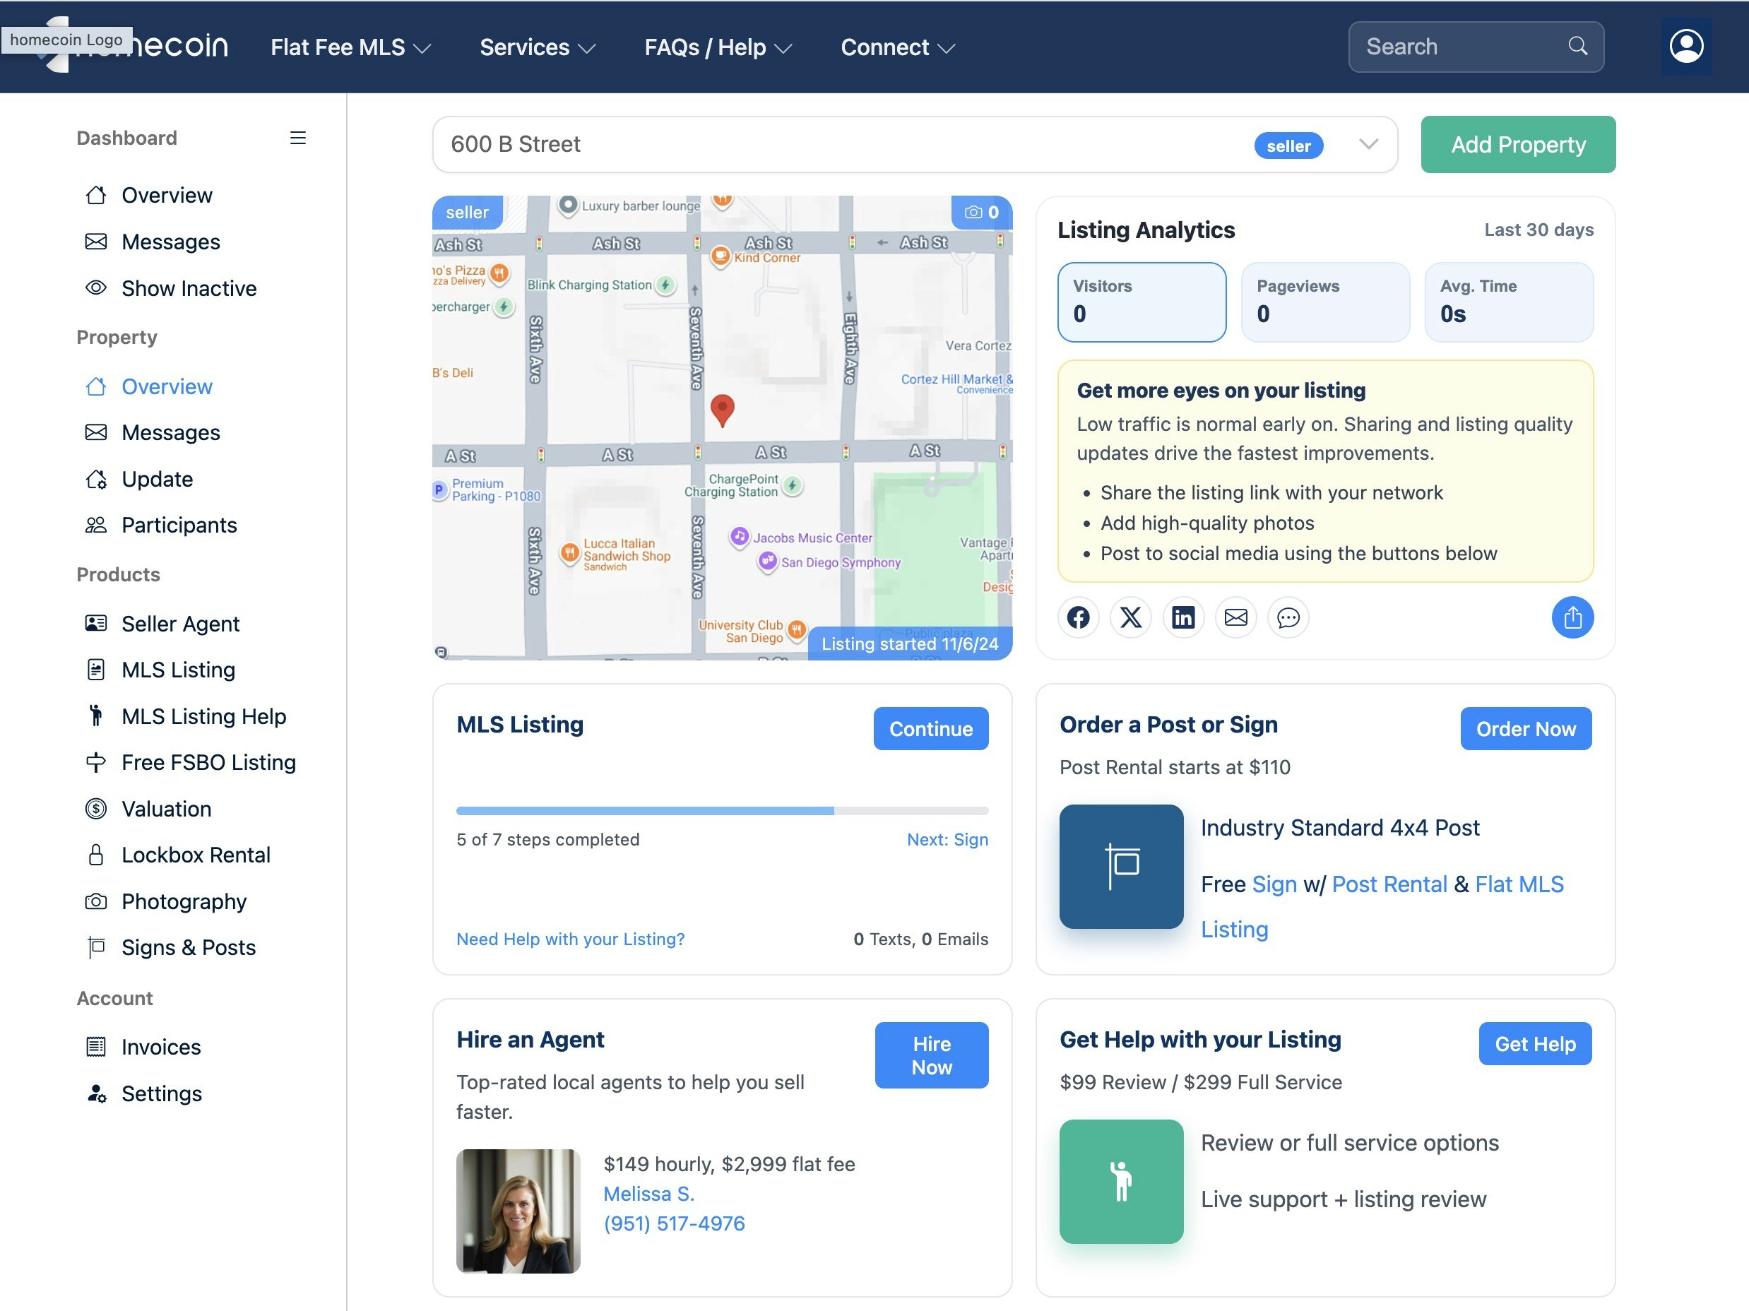Click the search magnifier icon
This screenshot has width=1749, height=1311.
1577,46
